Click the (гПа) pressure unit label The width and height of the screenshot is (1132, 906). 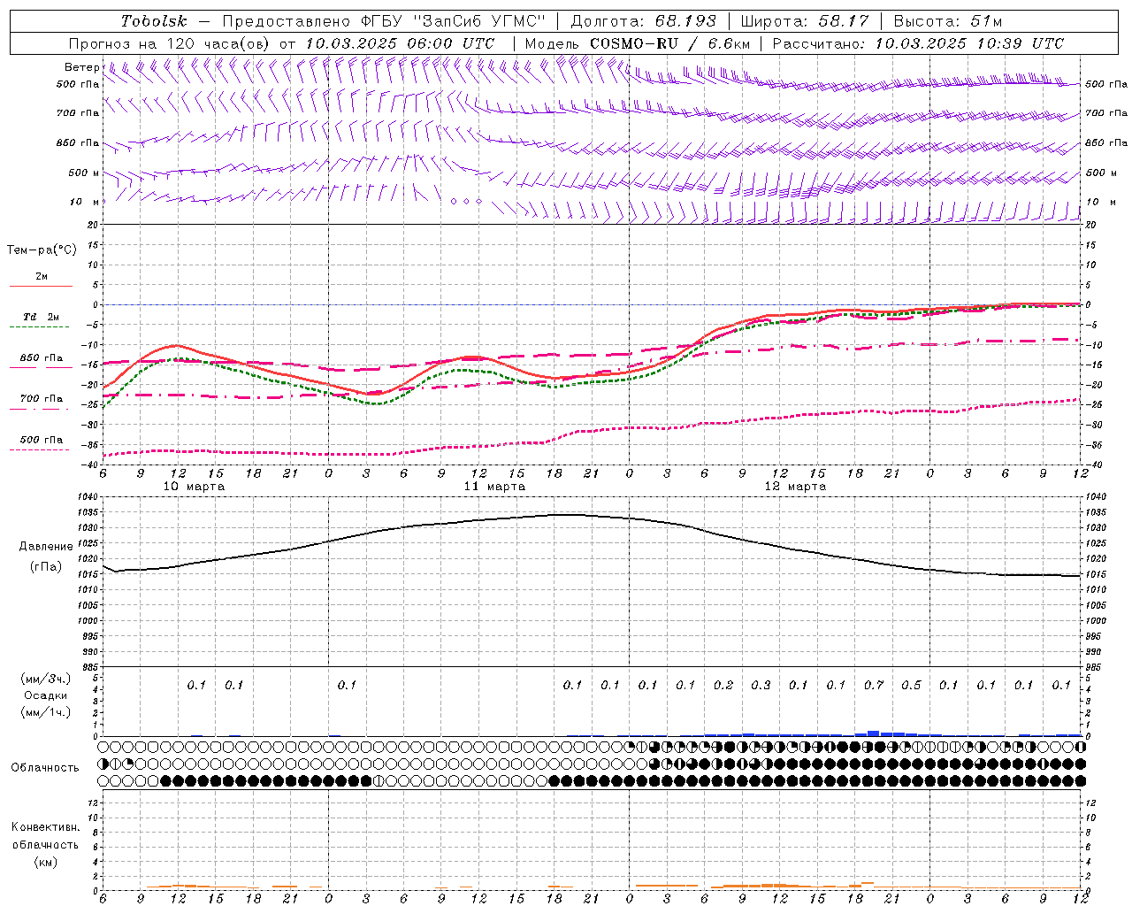click(46, 567)
